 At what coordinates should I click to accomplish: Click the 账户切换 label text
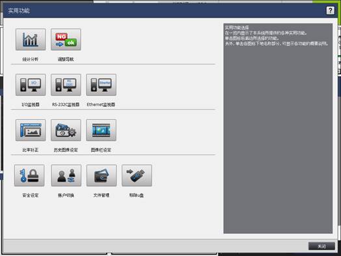coord(66,195)
